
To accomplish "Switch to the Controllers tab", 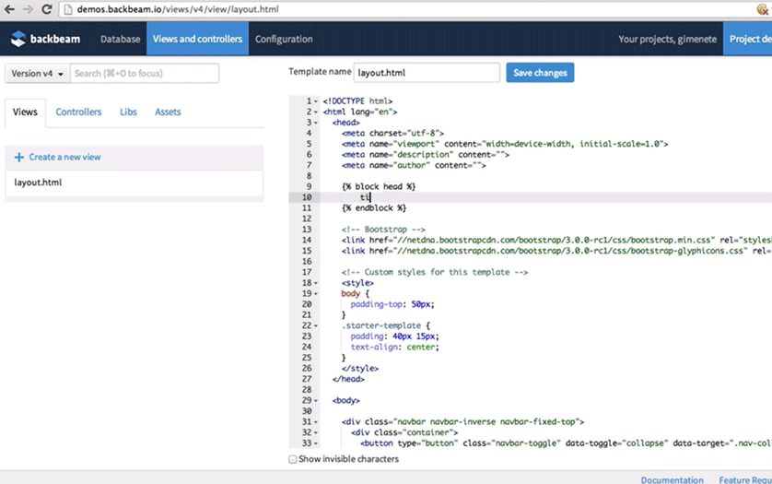I will click(x=78, y=112).
